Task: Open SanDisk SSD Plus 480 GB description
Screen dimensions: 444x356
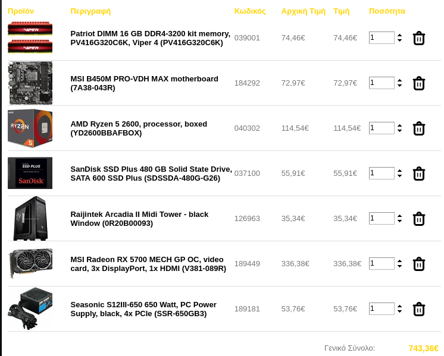Action: (x=151, y=174)
